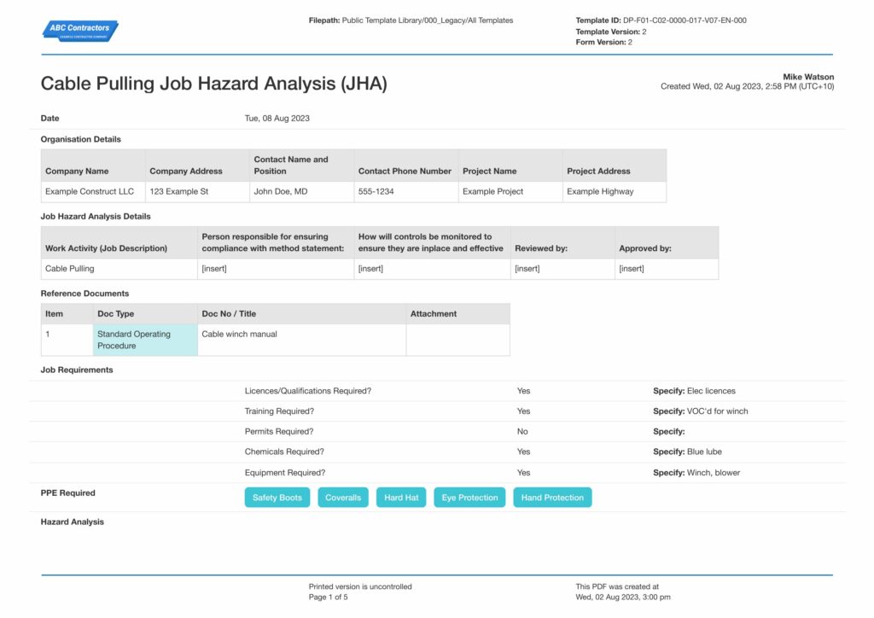
Task: Click the Example Construct LLC cell
Action: [x=93, y=192]
